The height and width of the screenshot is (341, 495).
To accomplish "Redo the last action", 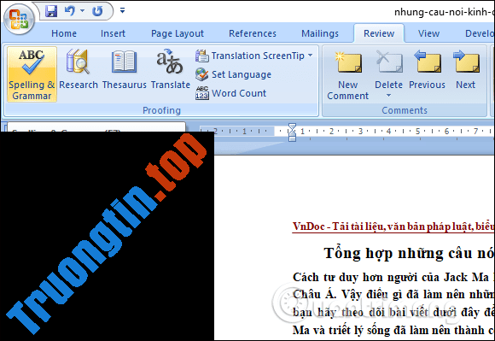I will point(97,11).
